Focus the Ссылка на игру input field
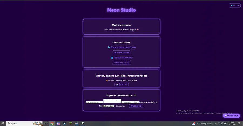 tap(130, 102)
